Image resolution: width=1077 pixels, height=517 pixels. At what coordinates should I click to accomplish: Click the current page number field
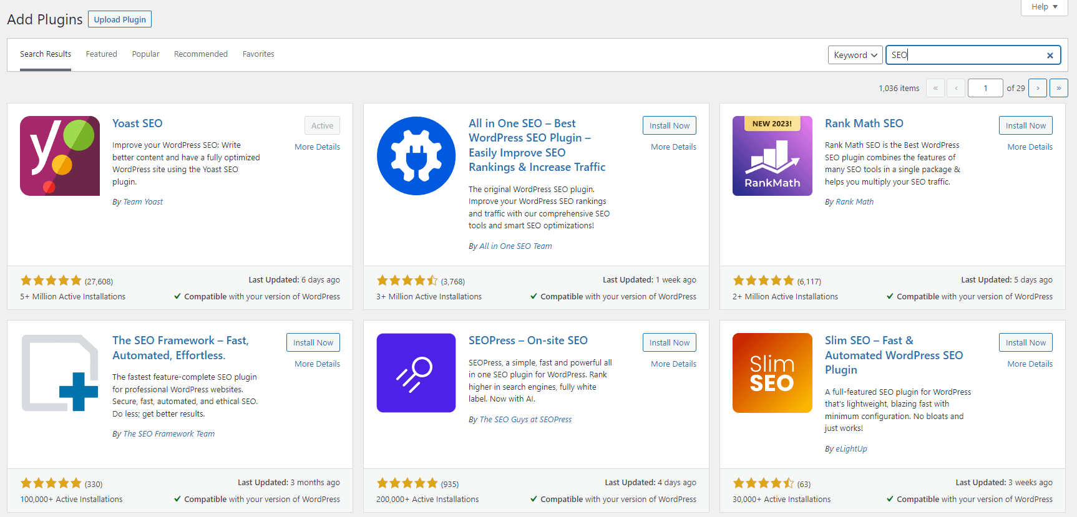(x=985, y=88)
